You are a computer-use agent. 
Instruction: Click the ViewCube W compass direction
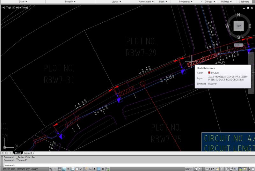coord(228,26)
